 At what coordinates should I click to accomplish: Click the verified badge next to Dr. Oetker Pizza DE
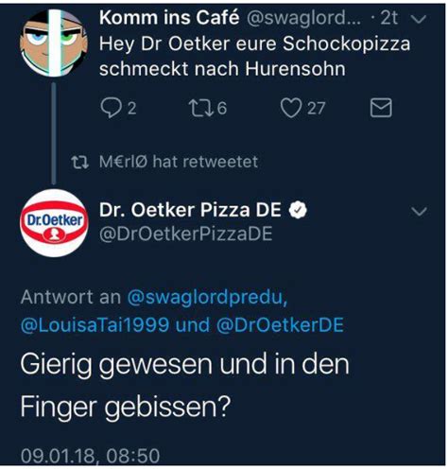tap(298, 211)
